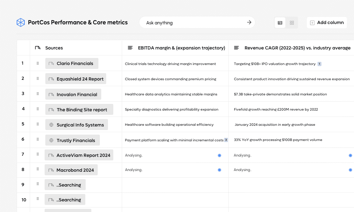Open The Binding Site report source chip
The height and width of the screenshot is (212, 354).
[79, 109]
